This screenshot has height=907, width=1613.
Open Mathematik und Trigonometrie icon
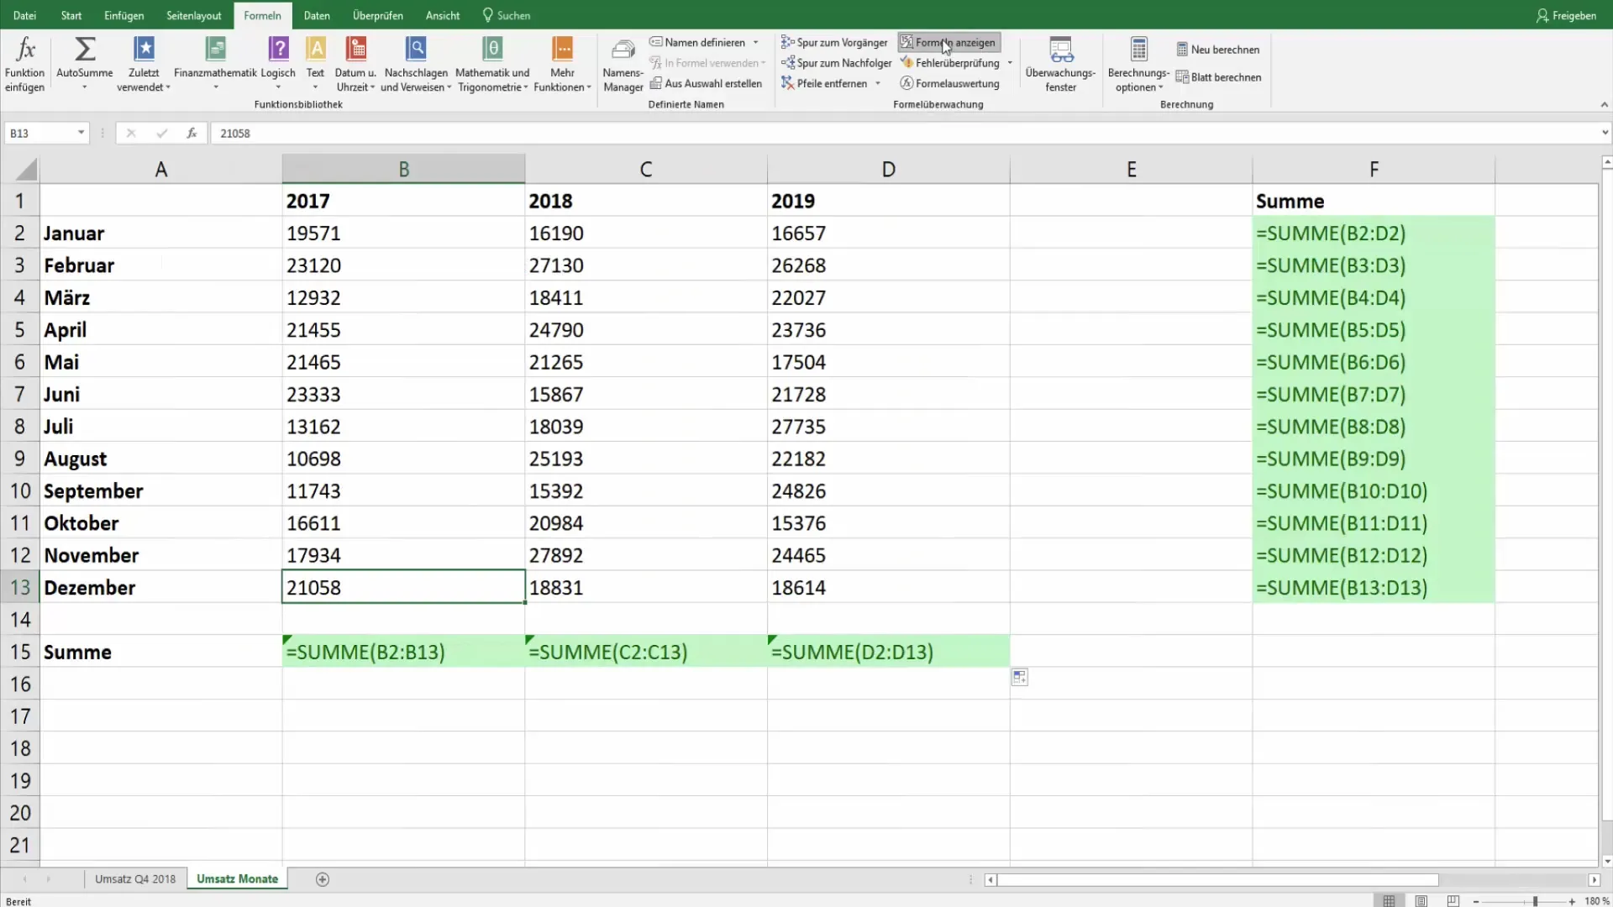(x=493, y=49)
